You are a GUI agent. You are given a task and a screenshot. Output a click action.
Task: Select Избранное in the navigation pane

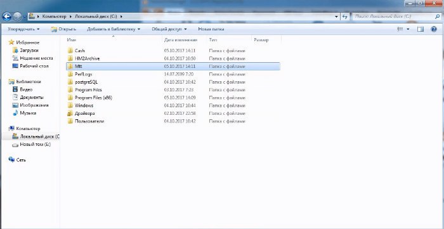[24, 43]
